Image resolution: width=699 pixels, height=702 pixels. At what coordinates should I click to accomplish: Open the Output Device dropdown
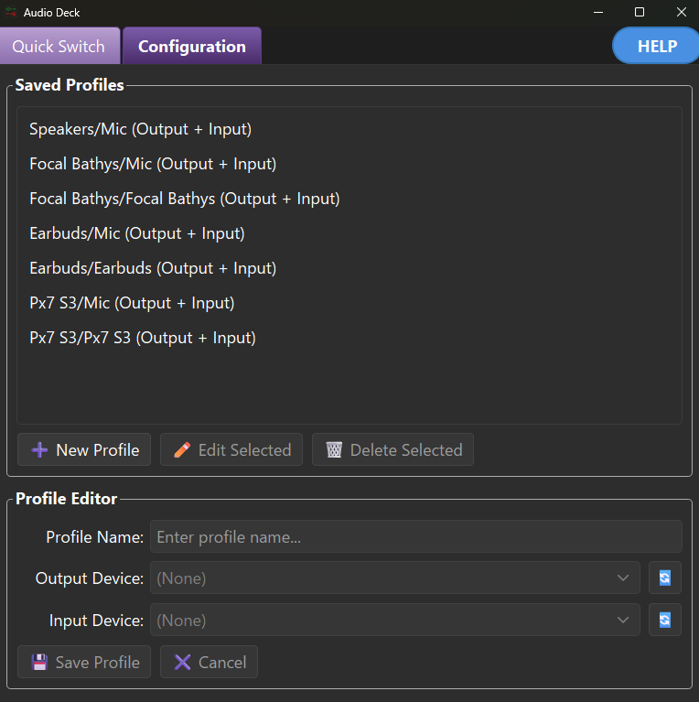click(395, 578)
